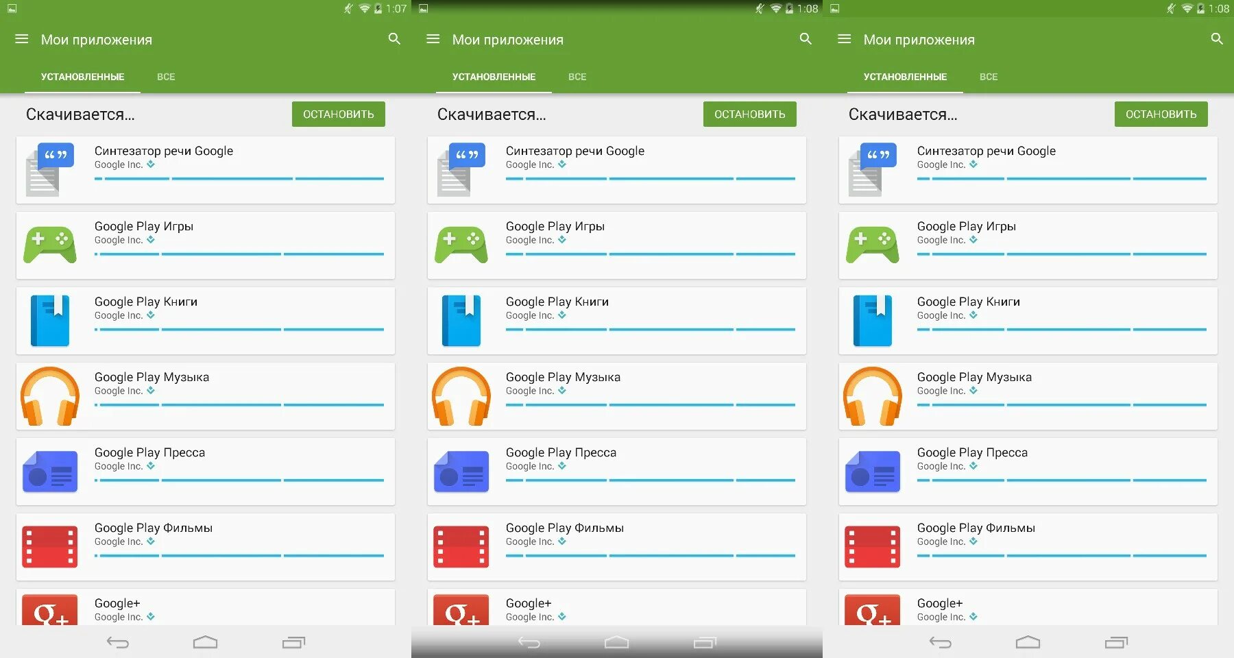1234x658 pixels.
Task: Switch to ВСЕ tab in middle screenshot
Action: point(577,77)
